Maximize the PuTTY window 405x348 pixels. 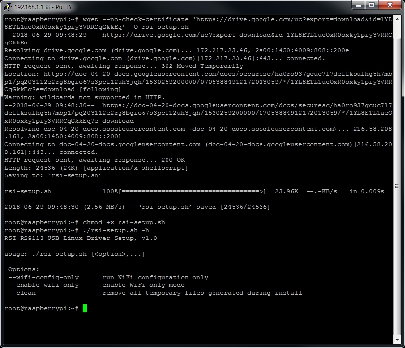pyautogui.click(x=372, y=5)
